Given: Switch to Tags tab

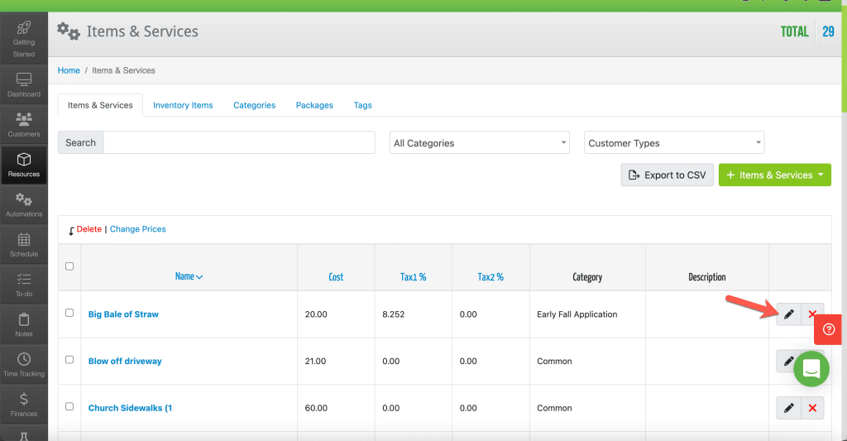Looking at the screenshot, I should pos(362,105).
